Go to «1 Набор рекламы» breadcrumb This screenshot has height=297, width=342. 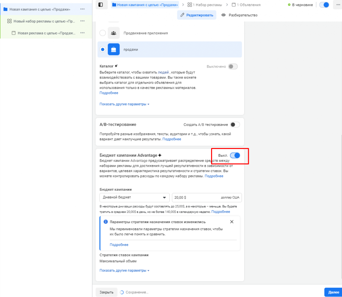click(x=205, y=5)
